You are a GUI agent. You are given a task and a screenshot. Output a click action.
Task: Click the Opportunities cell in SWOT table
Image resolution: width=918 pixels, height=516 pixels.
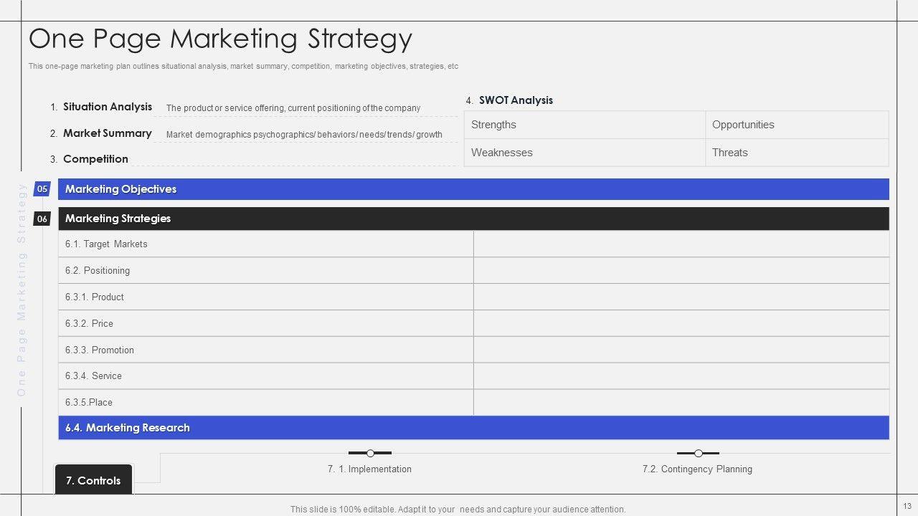coord(796,125)
